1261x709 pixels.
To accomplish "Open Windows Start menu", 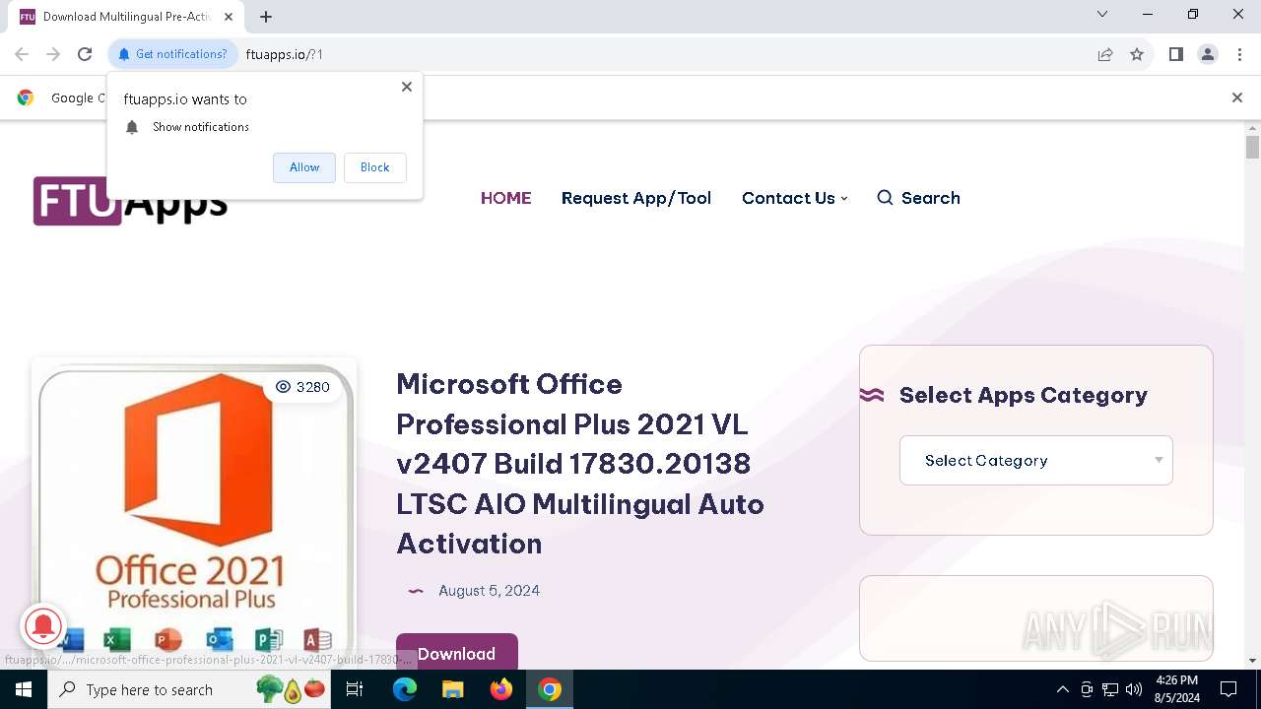I will [x=24, y=689].
